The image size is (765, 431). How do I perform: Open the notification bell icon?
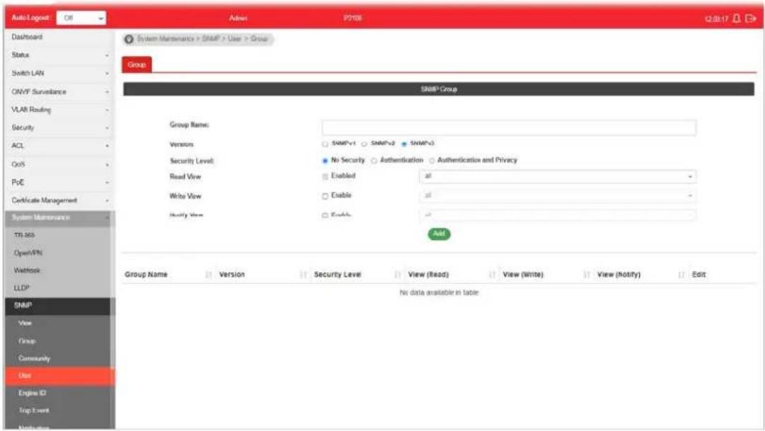[736, 18]
